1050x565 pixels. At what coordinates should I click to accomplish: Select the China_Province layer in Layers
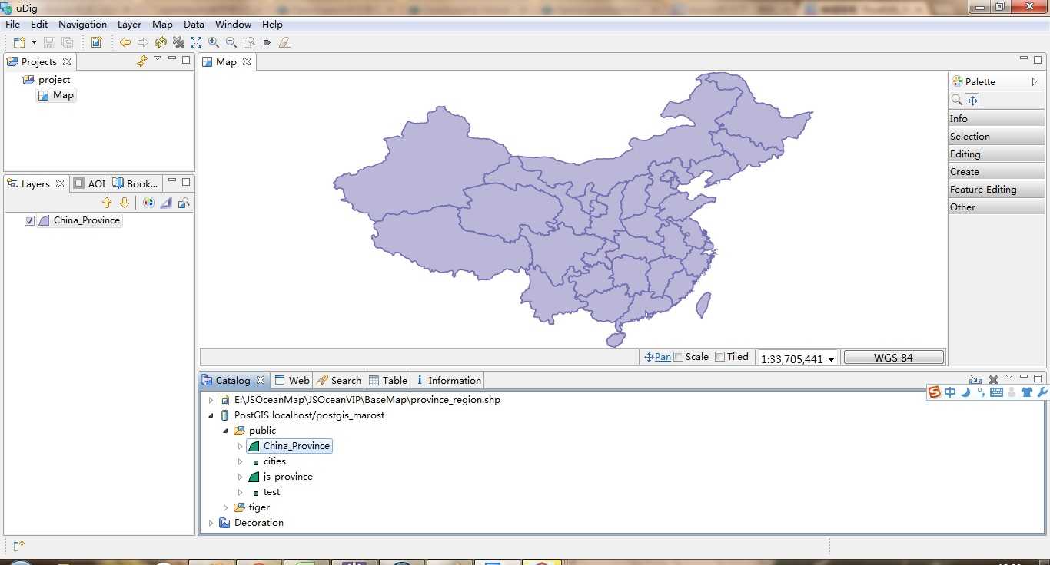point(86,220)
